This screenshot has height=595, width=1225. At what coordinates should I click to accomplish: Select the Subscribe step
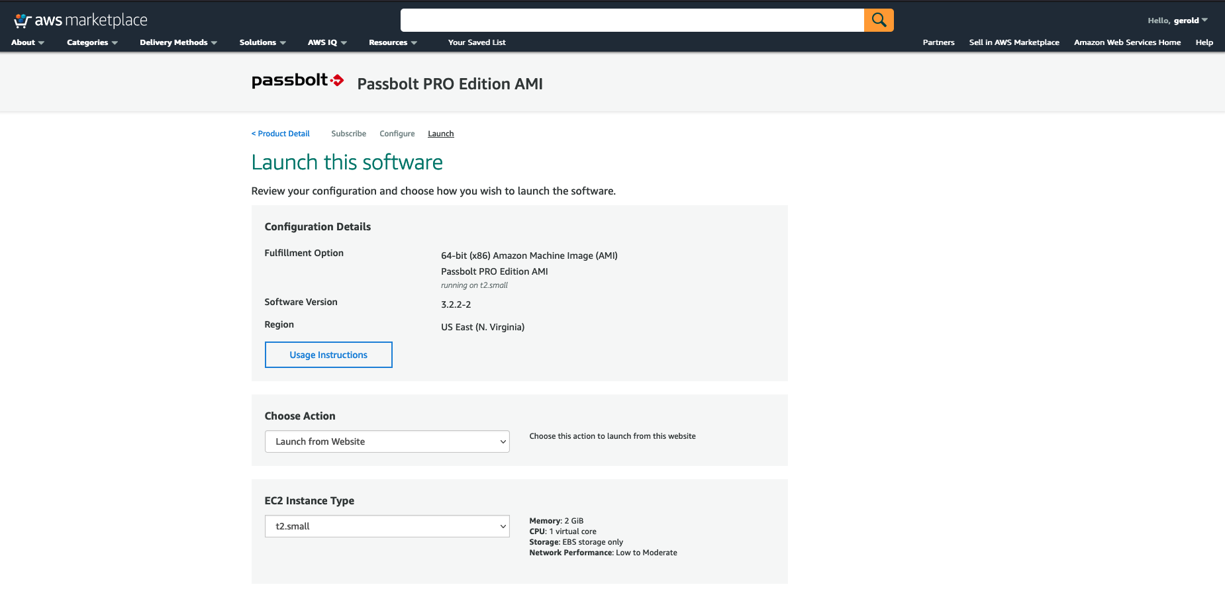pos(348,134)
